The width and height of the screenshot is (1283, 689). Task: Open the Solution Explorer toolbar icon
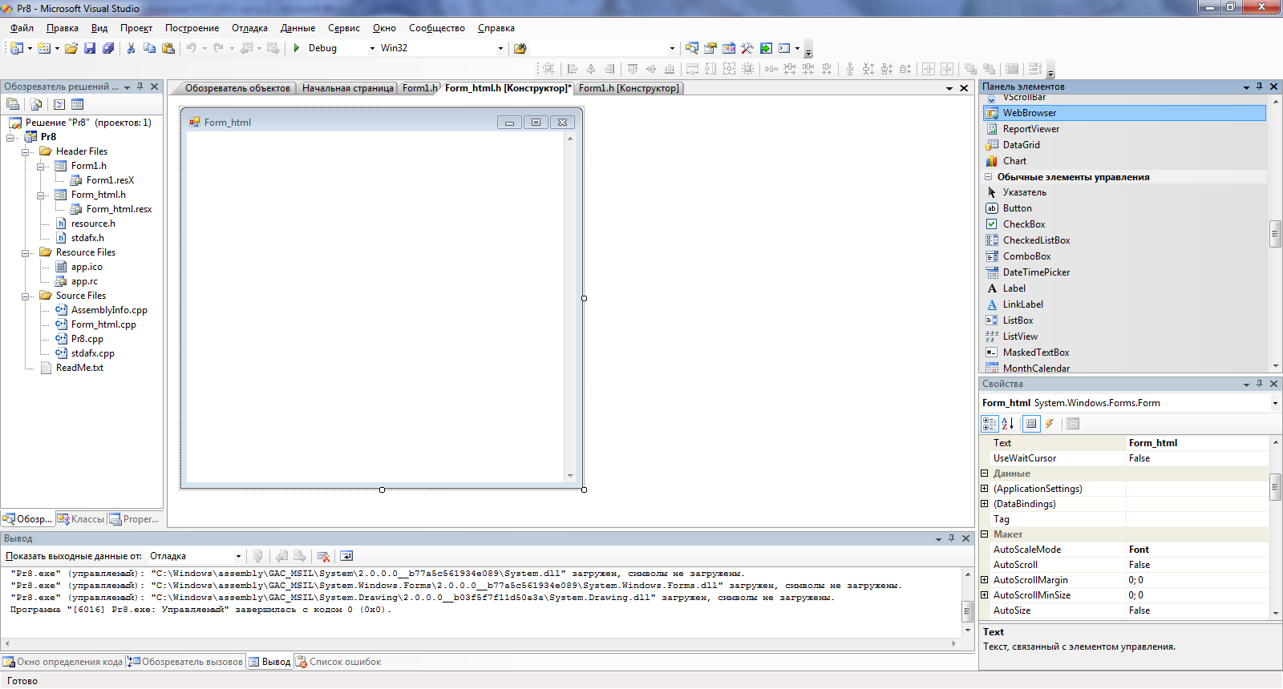pos(691,48)
